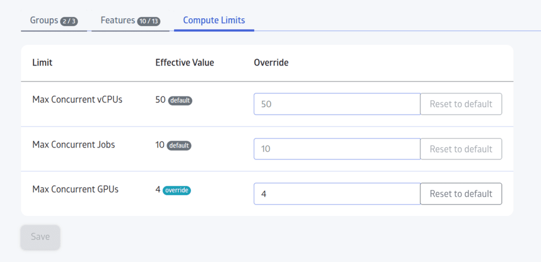Click the default badge beside value 10
541x262 pixels.
click(179, 146)
